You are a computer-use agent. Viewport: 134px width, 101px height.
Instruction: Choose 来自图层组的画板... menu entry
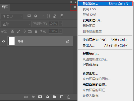click(105, 79)
